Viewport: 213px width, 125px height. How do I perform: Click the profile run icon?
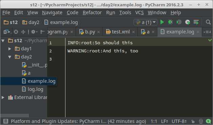[x=188, y=22]
